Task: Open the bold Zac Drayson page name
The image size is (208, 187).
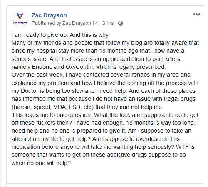Action: pyautogui.click(x=49, y=15)
